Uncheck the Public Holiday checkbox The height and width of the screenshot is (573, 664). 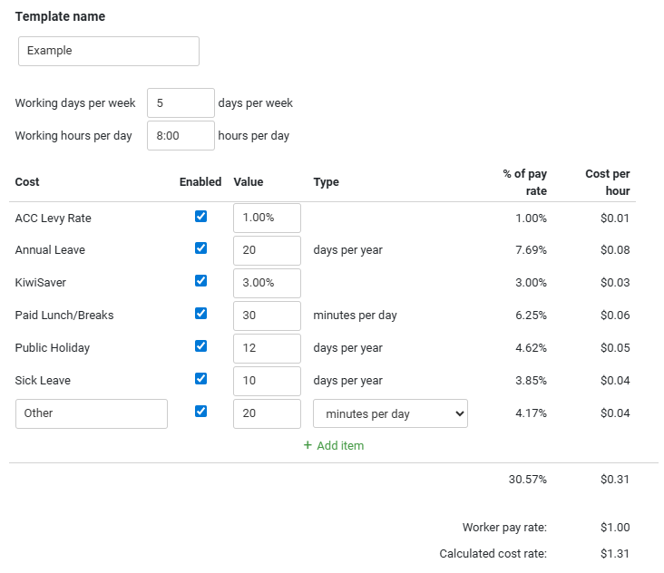[x=200, y=346]
